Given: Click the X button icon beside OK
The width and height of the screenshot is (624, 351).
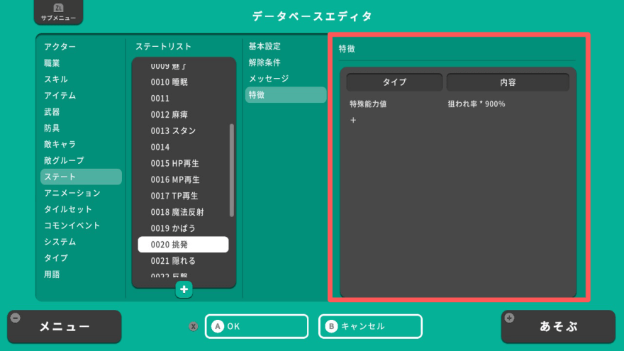Looking at the screenshot, I should pyautogui.click(x=194, y=326).
